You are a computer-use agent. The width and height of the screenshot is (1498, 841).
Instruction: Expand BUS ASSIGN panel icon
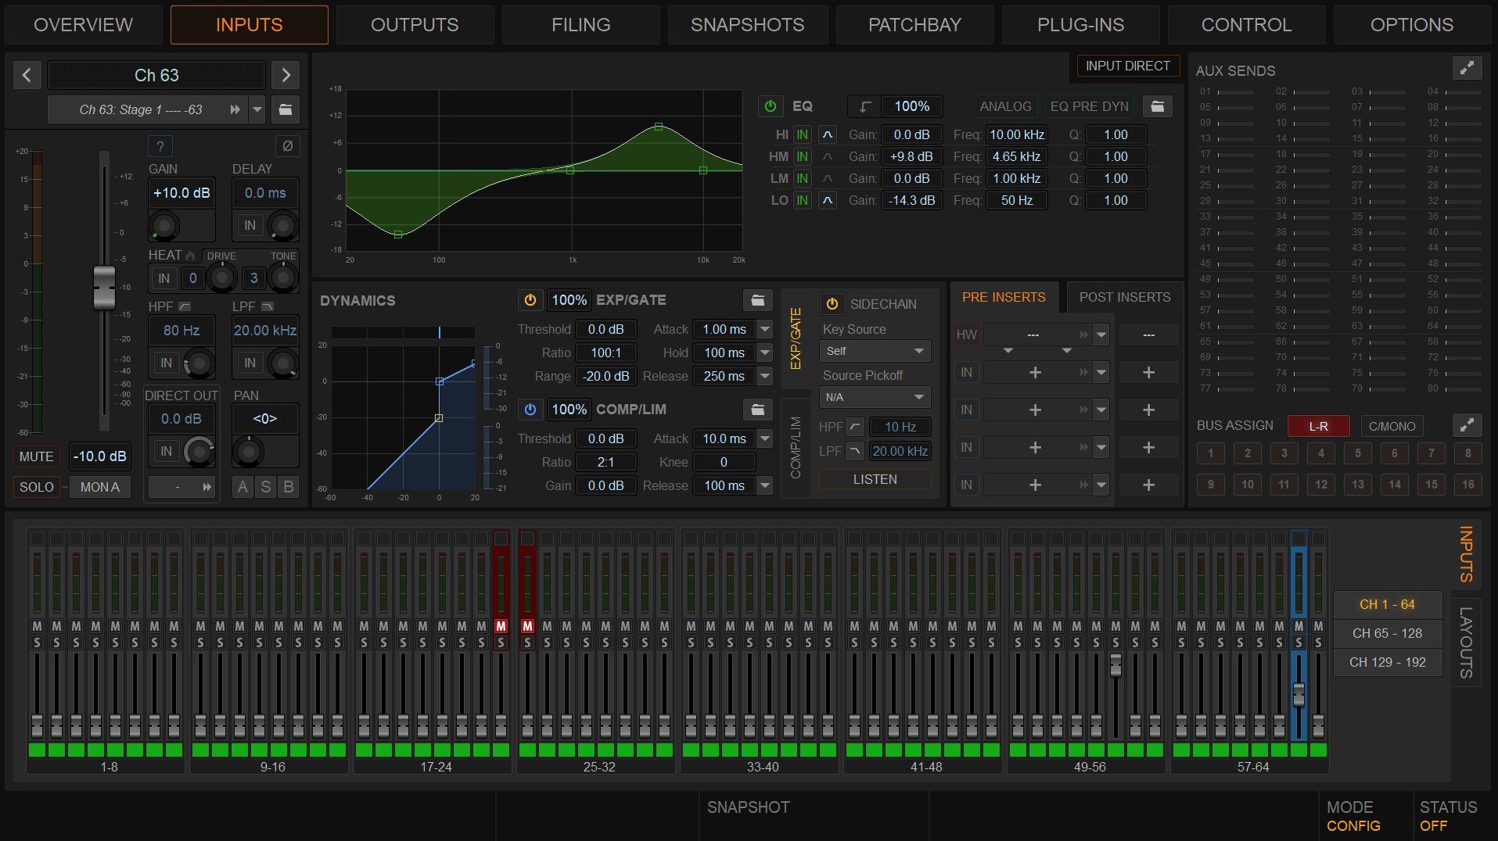point(1467,425)
